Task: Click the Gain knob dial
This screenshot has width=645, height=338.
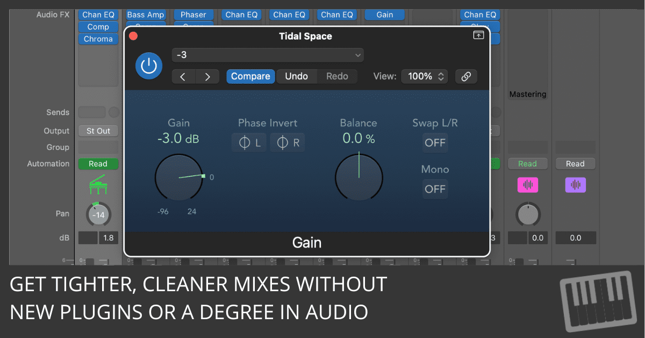Action: tap(179, 177)
